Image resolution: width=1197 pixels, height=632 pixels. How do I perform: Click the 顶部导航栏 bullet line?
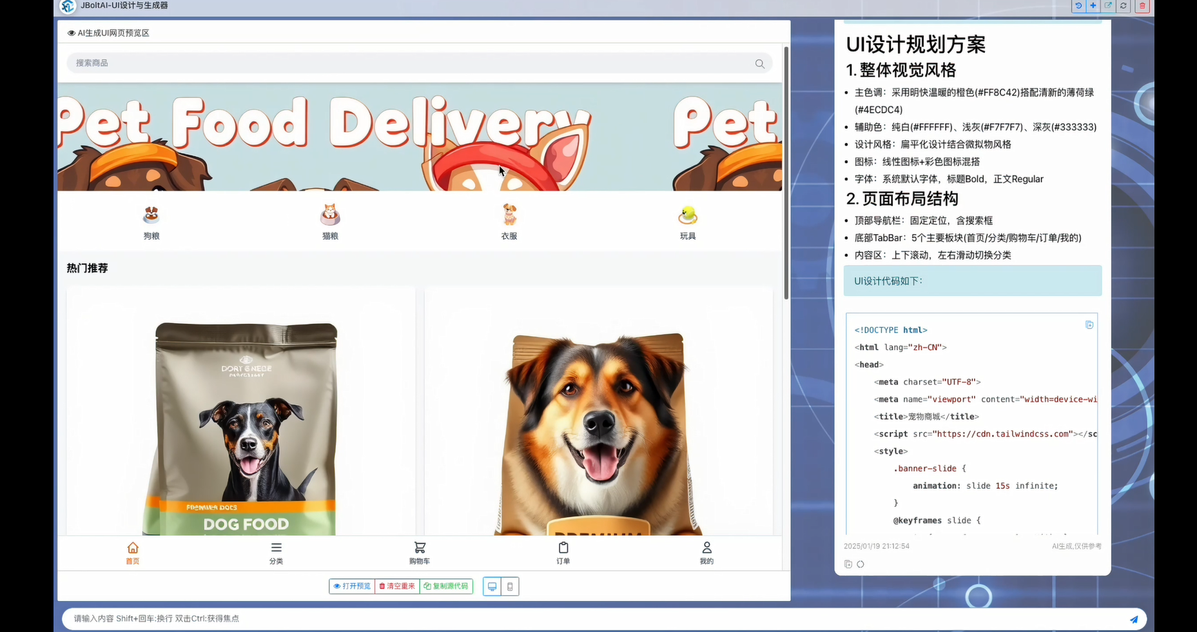924,221
